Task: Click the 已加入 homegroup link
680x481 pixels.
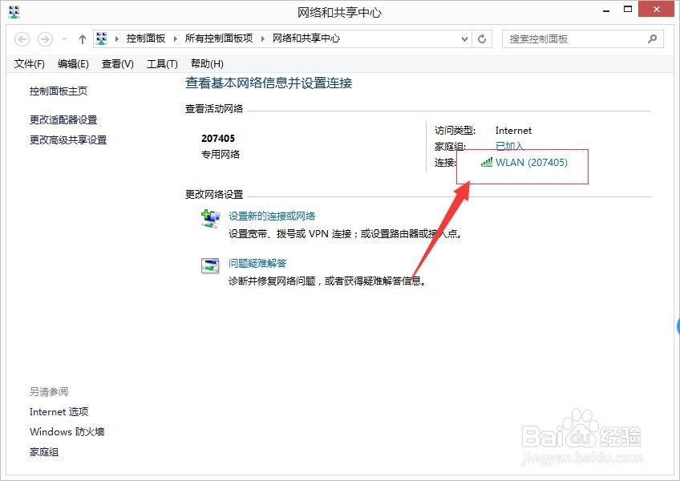Action: pyautogui.click(x=509, y=146)
